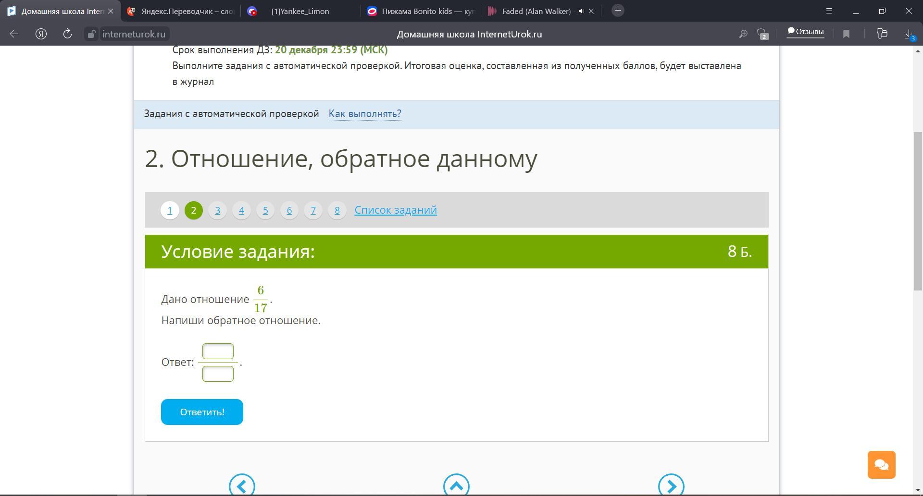923x496 pixels.
Task: Open Yandex home via the Я icon
Action: (41, 34)
